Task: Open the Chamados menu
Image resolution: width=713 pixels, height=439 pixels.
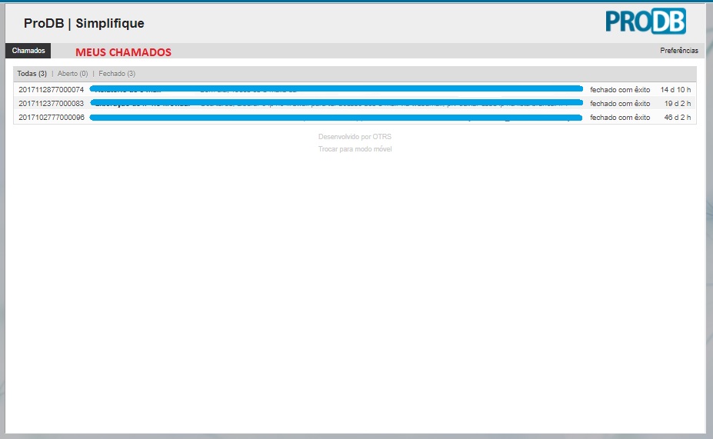Action: pos(28,51)
